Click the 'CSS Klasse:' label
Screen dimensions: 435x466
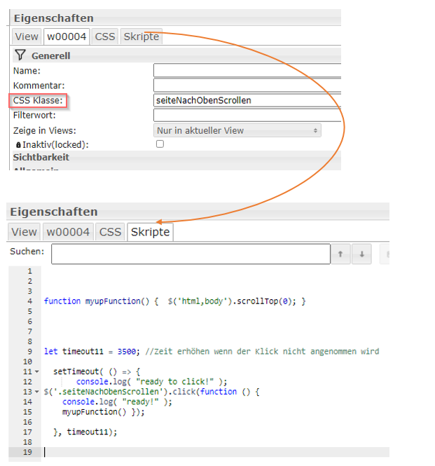pyautogui.click(x=38, y=100)
